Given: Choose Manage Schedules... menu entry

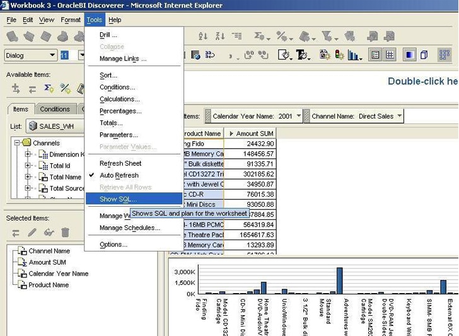Looking at the screenshot, I should click(x=134, y=228).
